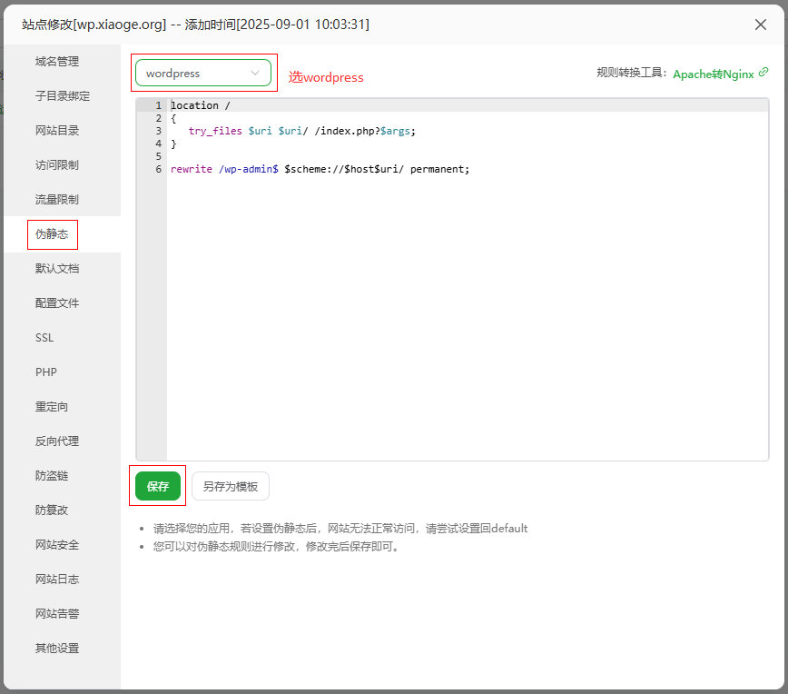Click inside the rewrite rule code editor

click(409, 273)
